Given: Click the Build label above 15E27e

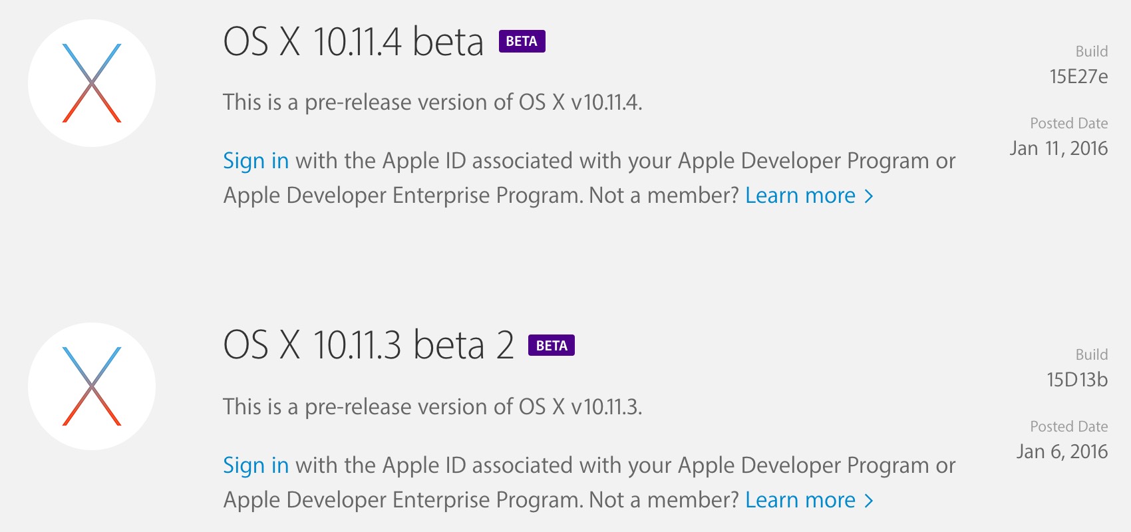Looking at the screenshot, I should [x=1092, y=51].
